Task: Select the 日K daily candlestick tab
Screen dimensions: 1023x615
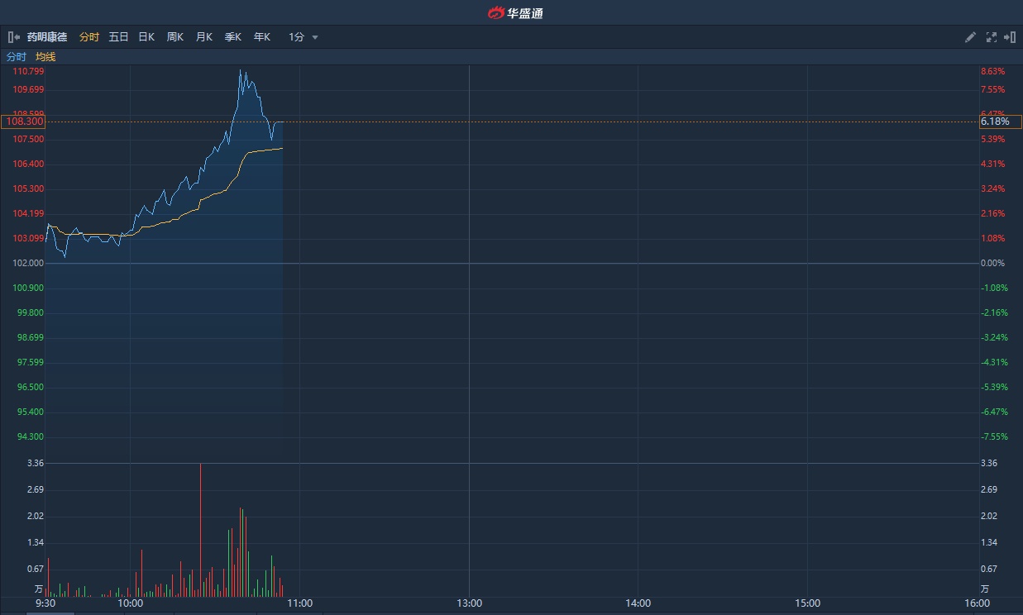Action: tap(146, 37)
